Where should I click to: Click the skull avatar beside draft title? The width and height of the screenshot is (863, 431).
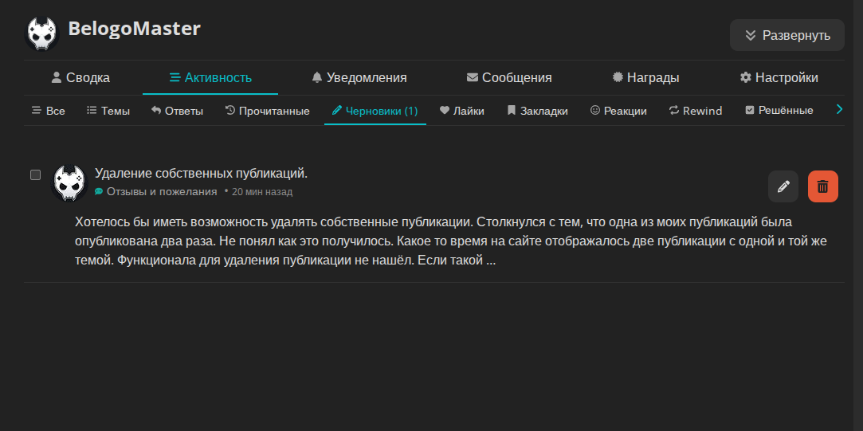pos(69,184)
